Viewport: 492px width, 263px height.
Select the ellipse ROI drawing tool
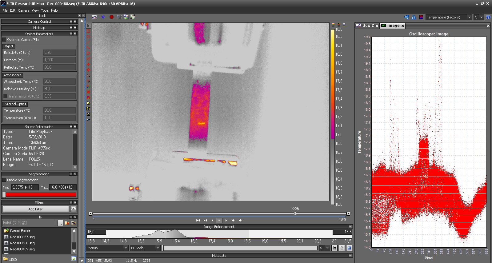88,37
